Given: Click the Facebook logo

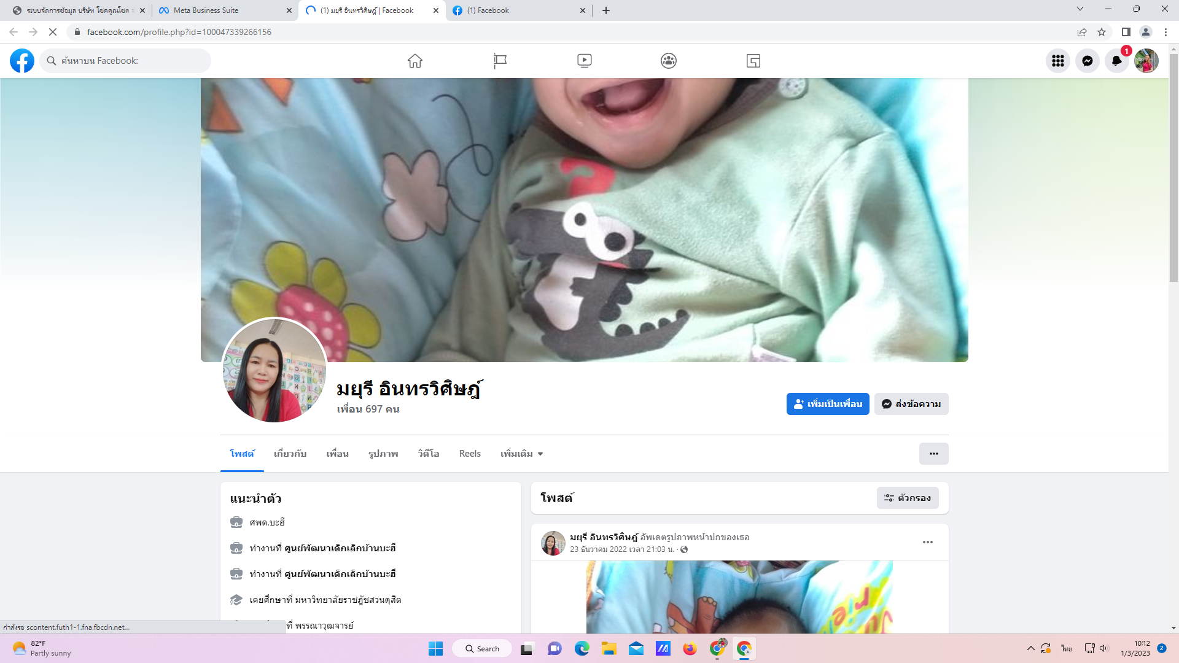Looking at the screenshot, I should [22, 61].
